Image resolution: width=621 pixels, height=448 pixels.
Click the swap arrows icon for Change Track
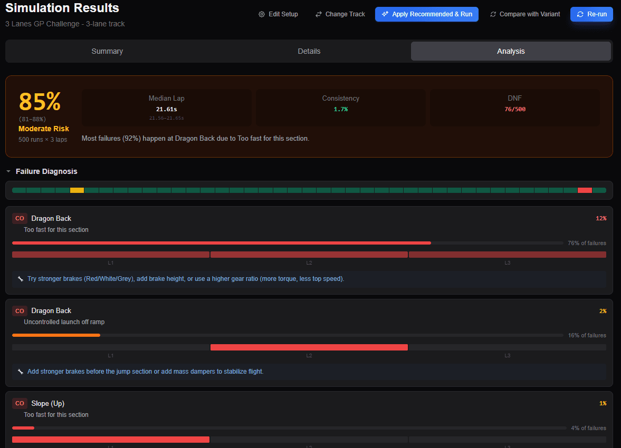pyautogui.click(x=319, y=14)
